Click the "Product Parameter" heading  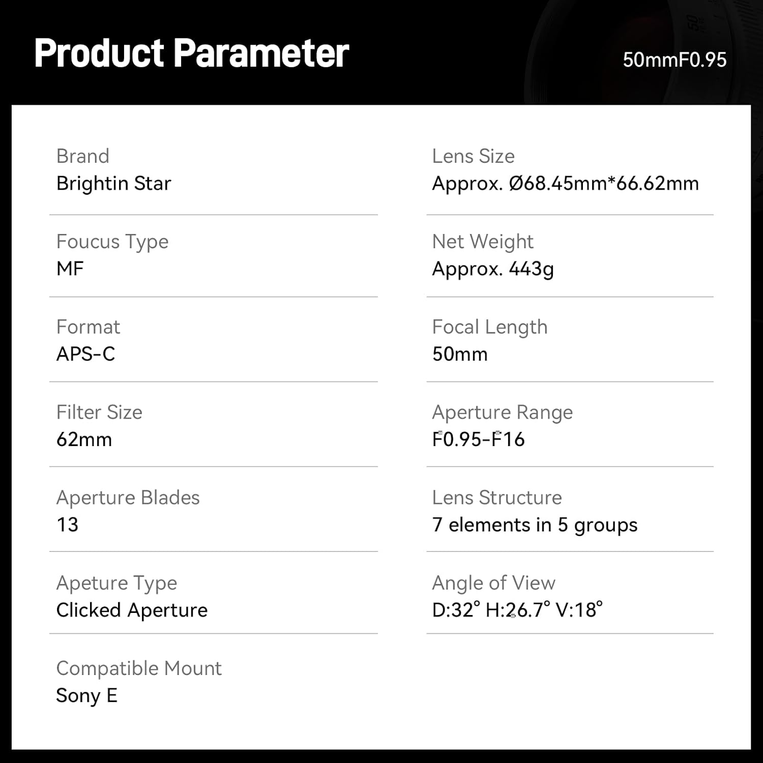[191, 53]
